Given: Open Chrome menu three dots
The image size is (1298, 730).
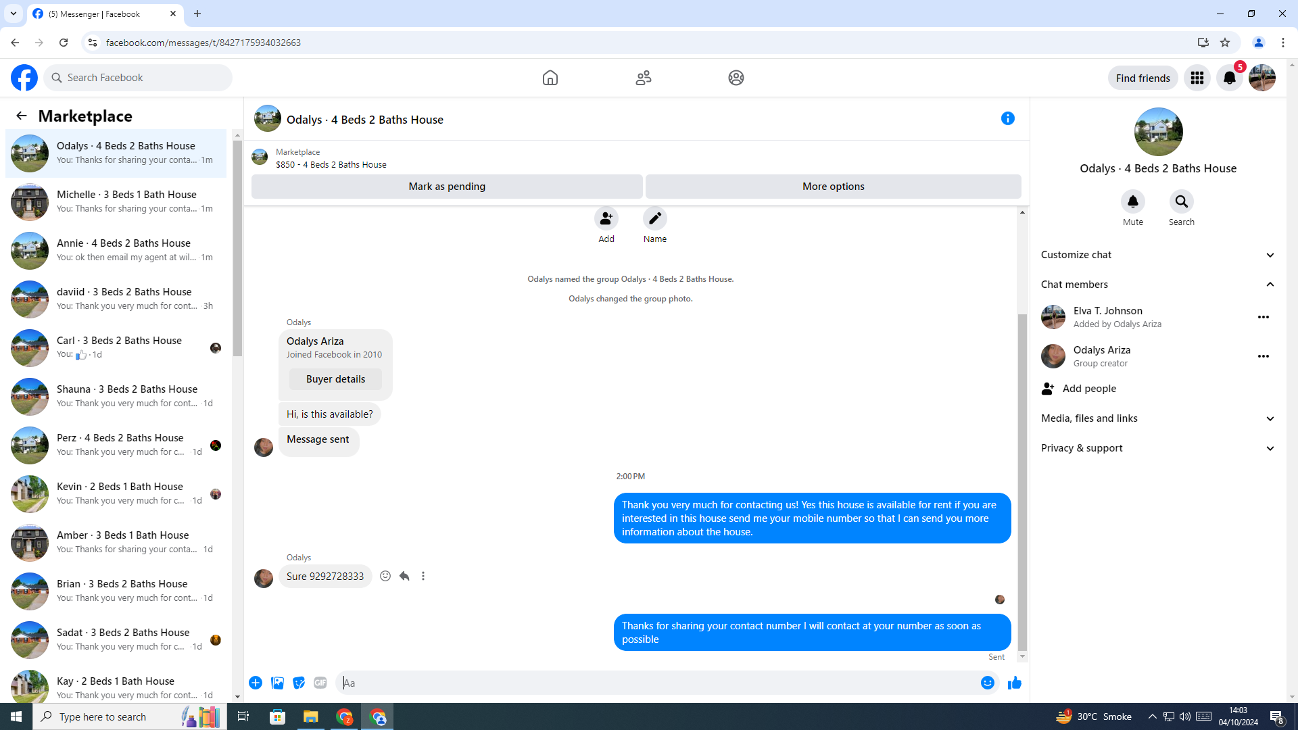Looking at the screenshot, I should point(1283,43).
